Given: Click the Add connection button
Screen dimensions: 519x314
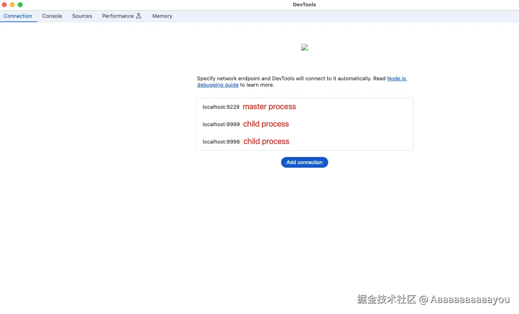Looking at the screenshot, I should 304,162.
